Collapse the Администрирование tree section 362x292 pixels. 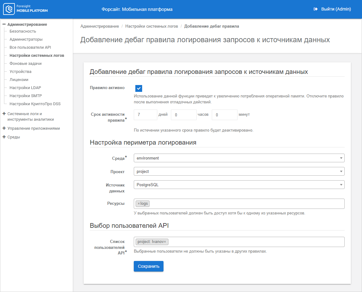4,24
